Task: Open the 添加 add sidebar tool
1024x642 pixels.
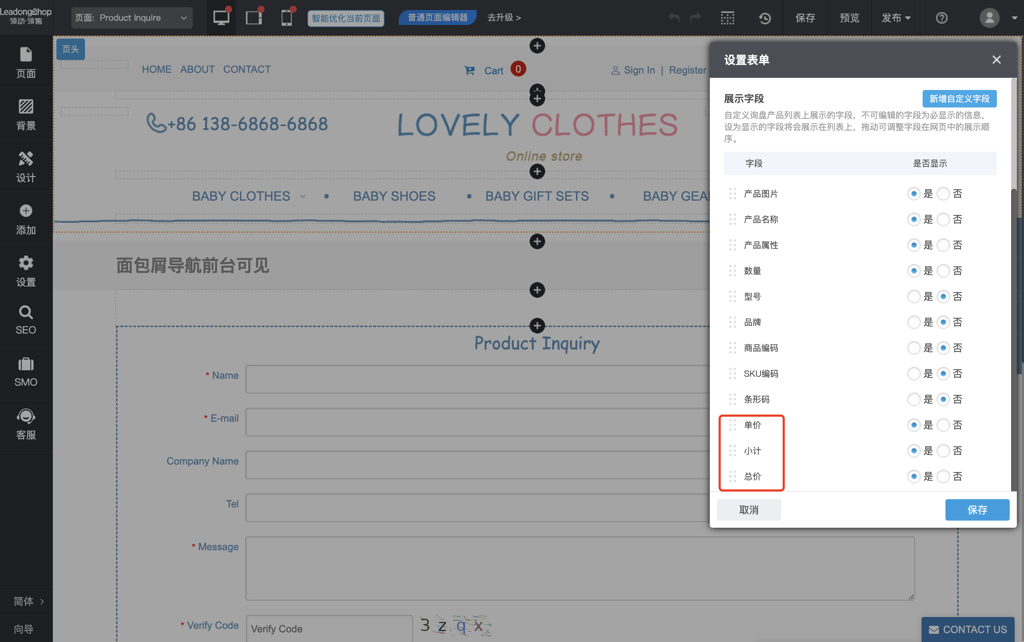Action: 26,219
